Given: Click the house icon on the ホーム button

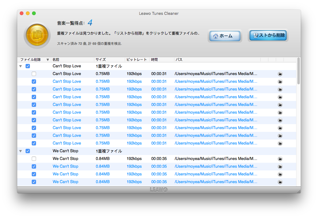Looking at the screenshot, I should click(x=215, y=36).
